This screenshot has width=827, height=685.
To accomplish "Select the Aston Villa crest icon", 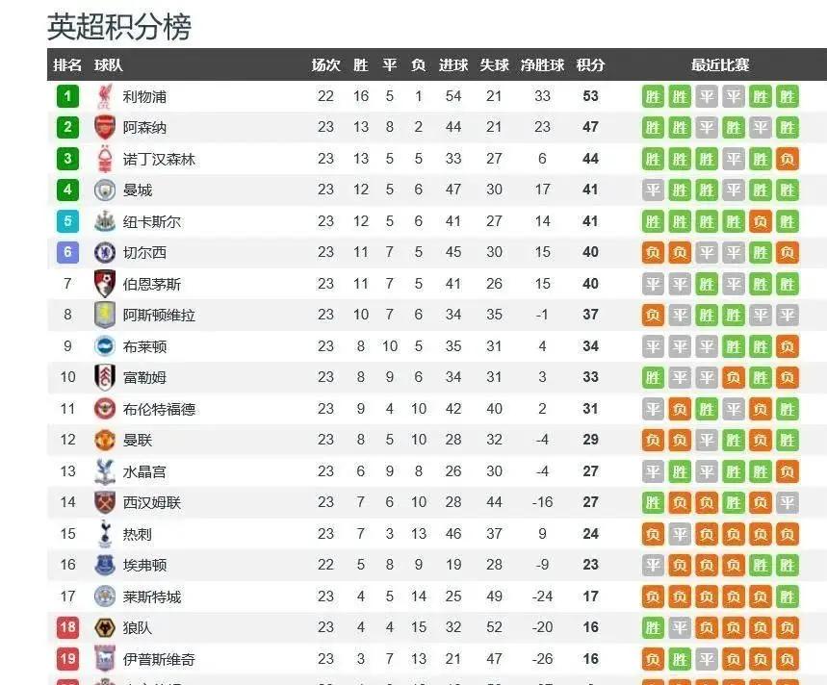I will (104, 316).
